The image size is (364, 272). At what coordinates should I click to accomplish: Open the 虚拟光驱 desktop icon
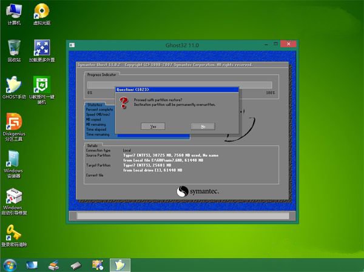point(42,14)
